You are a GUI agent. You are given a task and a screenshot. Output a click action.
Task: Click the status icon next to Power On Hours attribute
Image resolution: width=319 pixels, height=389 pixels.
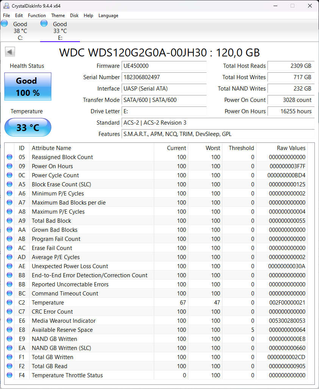(x=9, y=166)
